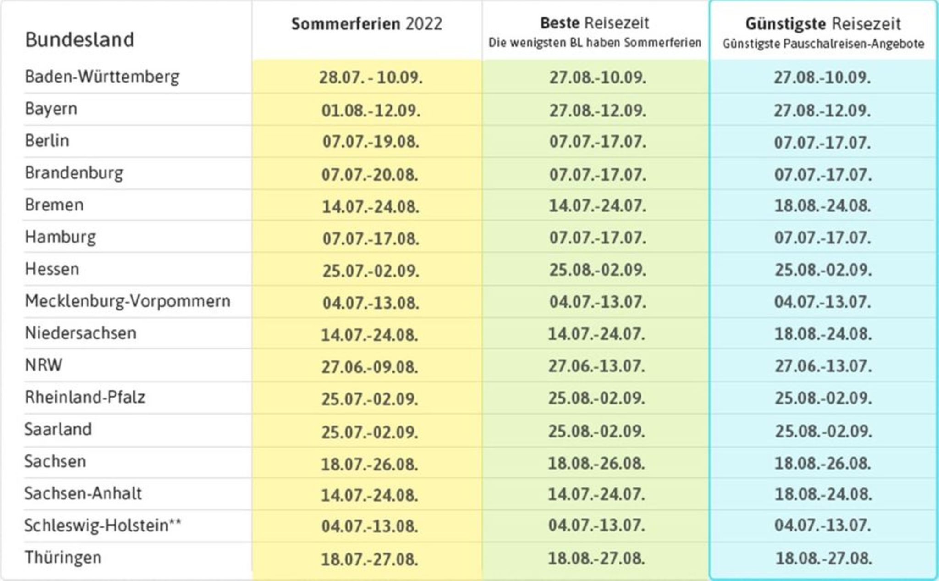Select the Sommerferien 2022 column header
This screenshot has width=939, height=581.
[367, 24]
